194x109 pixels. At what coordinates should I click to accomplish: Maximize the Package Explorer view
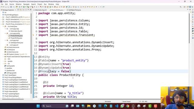pyautogui.click(x=31, y=10)
